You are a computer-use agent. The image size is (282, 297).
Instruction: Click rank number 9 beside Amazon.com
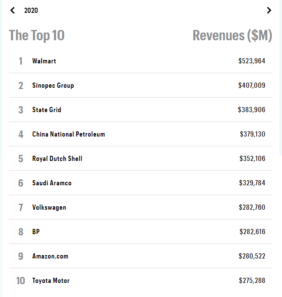[21, 256]
